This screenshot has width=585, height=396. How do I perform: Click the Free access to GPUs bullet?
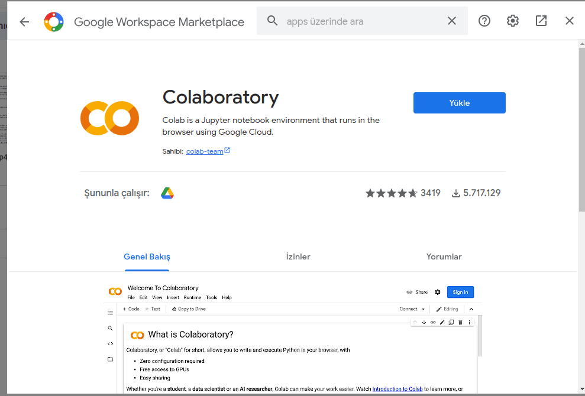pos(164,369)
